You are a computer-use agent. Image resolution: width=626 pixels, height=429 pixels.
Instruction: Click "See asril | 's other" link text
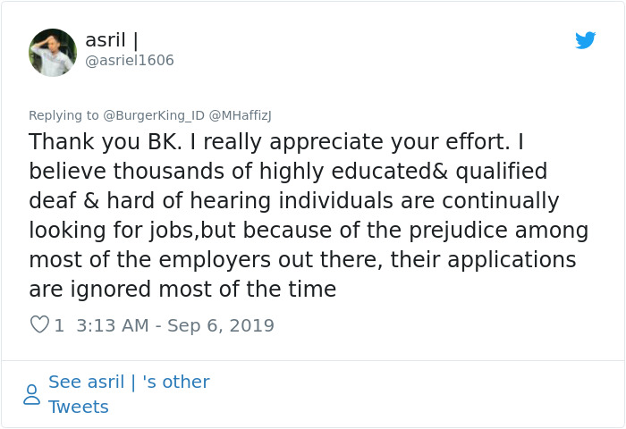coord(129,382)
